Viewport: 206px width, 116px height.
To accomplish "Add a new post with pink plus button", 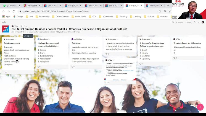I will [x=200, y=107].
